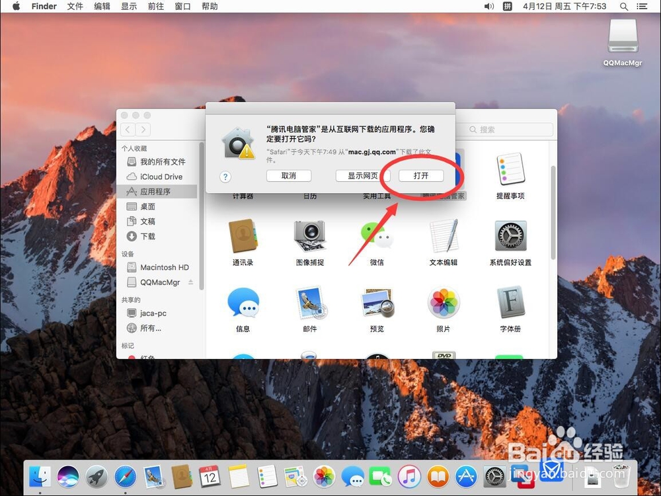Viewport: 661px width, 496px height.
Task: Click the 打开 button in the dialog
Action: click(420, 176)
